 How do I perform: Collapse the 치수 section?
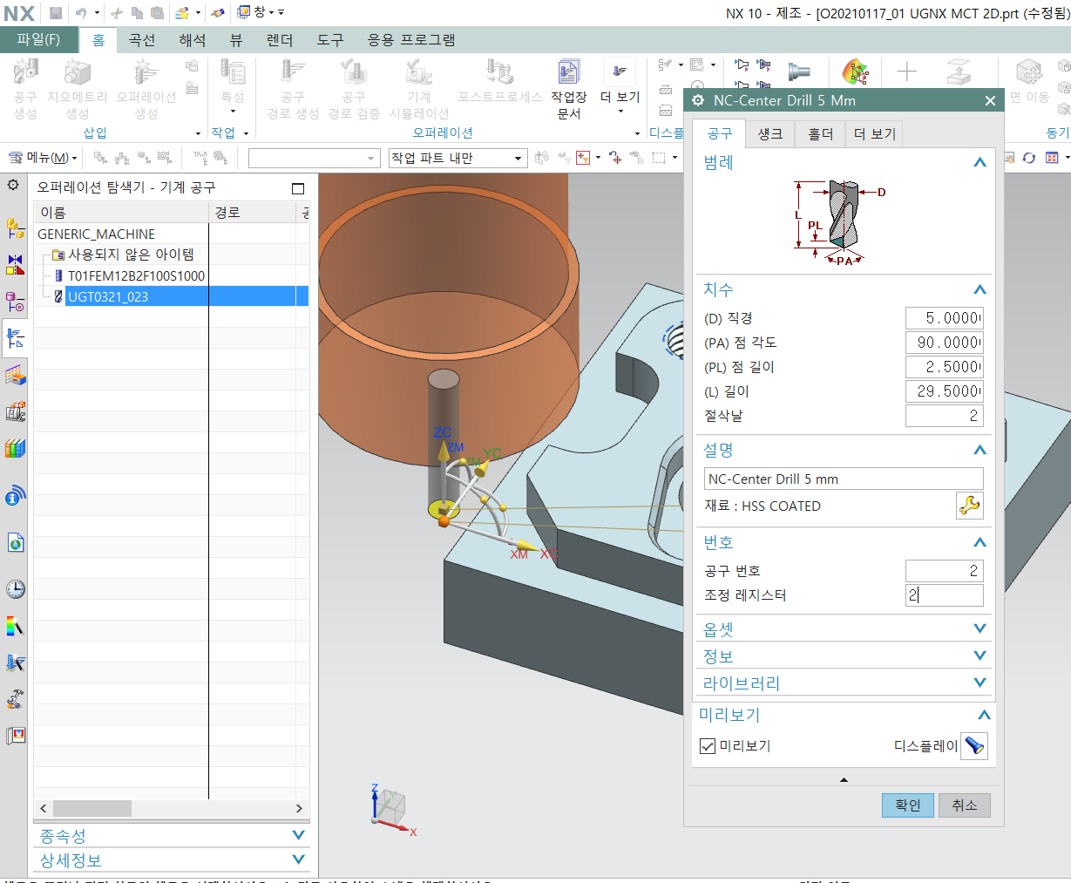point(979,289)
